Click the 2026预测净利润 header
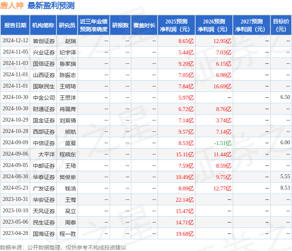The height and width of the screenshot is (251, 292). point(214,25)
